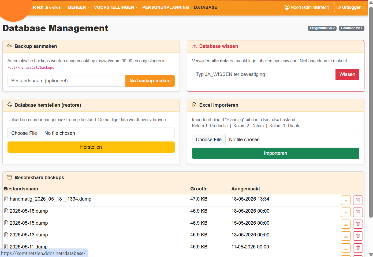Click Nood (administrator) user label

310,7
